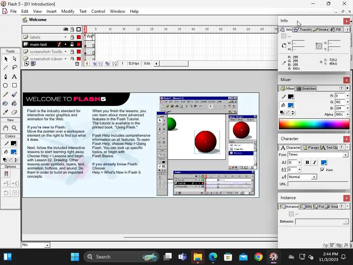Image resolution: width=353 pixels, height=265 pixels.
Task: Open the Control menu
Action: pos(98,11)
